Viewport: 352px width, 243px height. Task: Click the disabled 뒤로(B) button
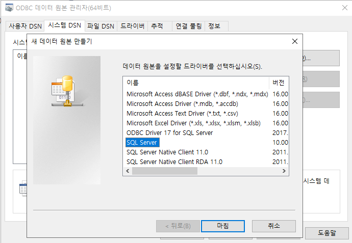point(178,226)
